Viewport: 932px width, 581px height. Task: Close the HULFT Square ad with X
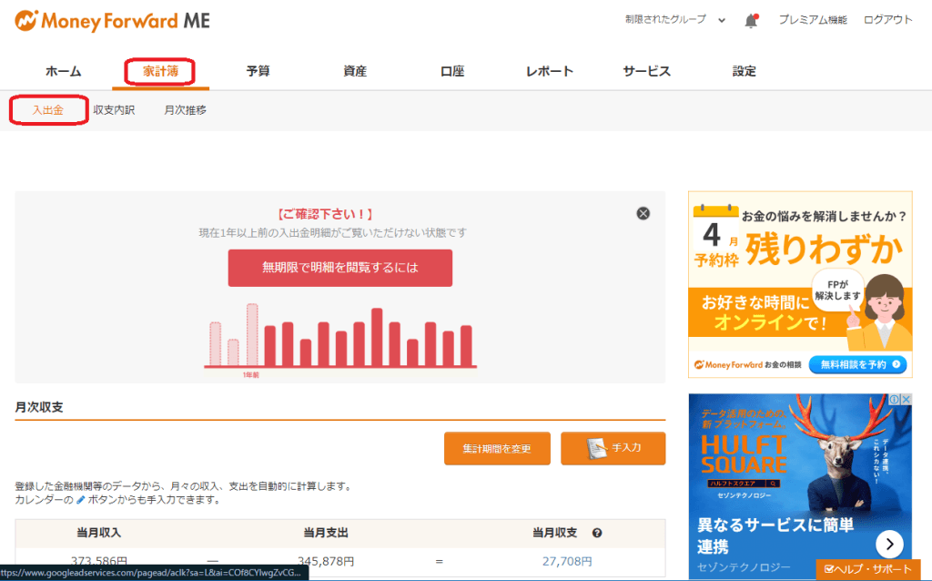906,401
